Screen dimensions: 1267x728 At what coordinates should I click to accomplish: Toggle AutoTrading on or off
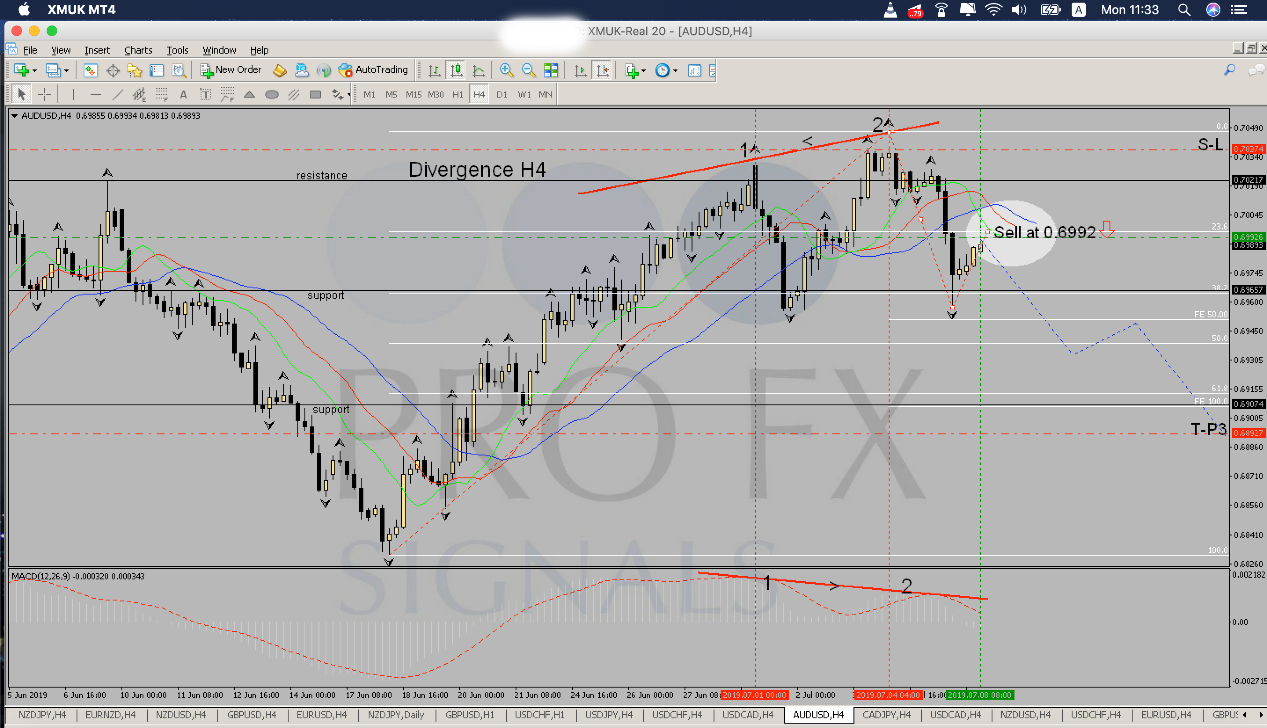[x=373, y=70]
